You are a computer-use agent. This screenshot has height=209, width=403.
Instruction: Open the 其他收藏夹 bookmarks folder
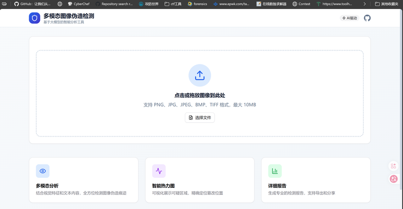(386, 4)
